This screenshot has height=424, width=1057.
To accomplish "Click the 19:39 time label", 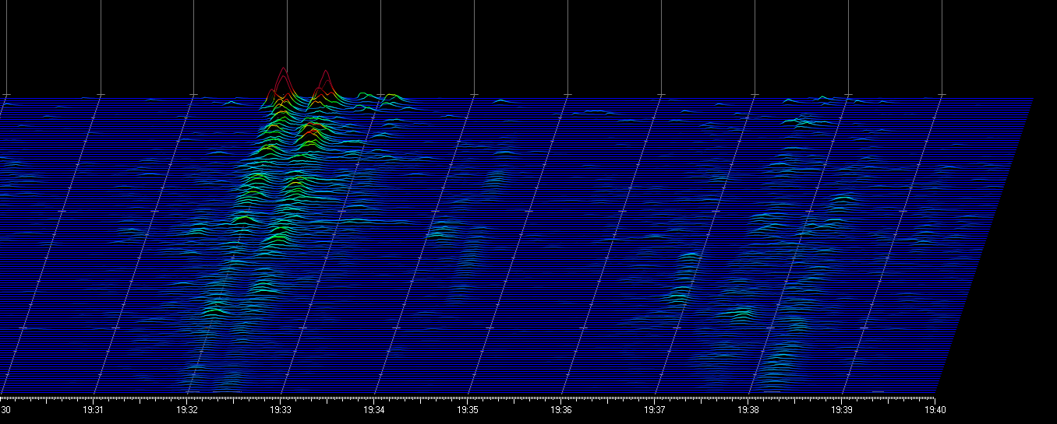I will (842, 409).
